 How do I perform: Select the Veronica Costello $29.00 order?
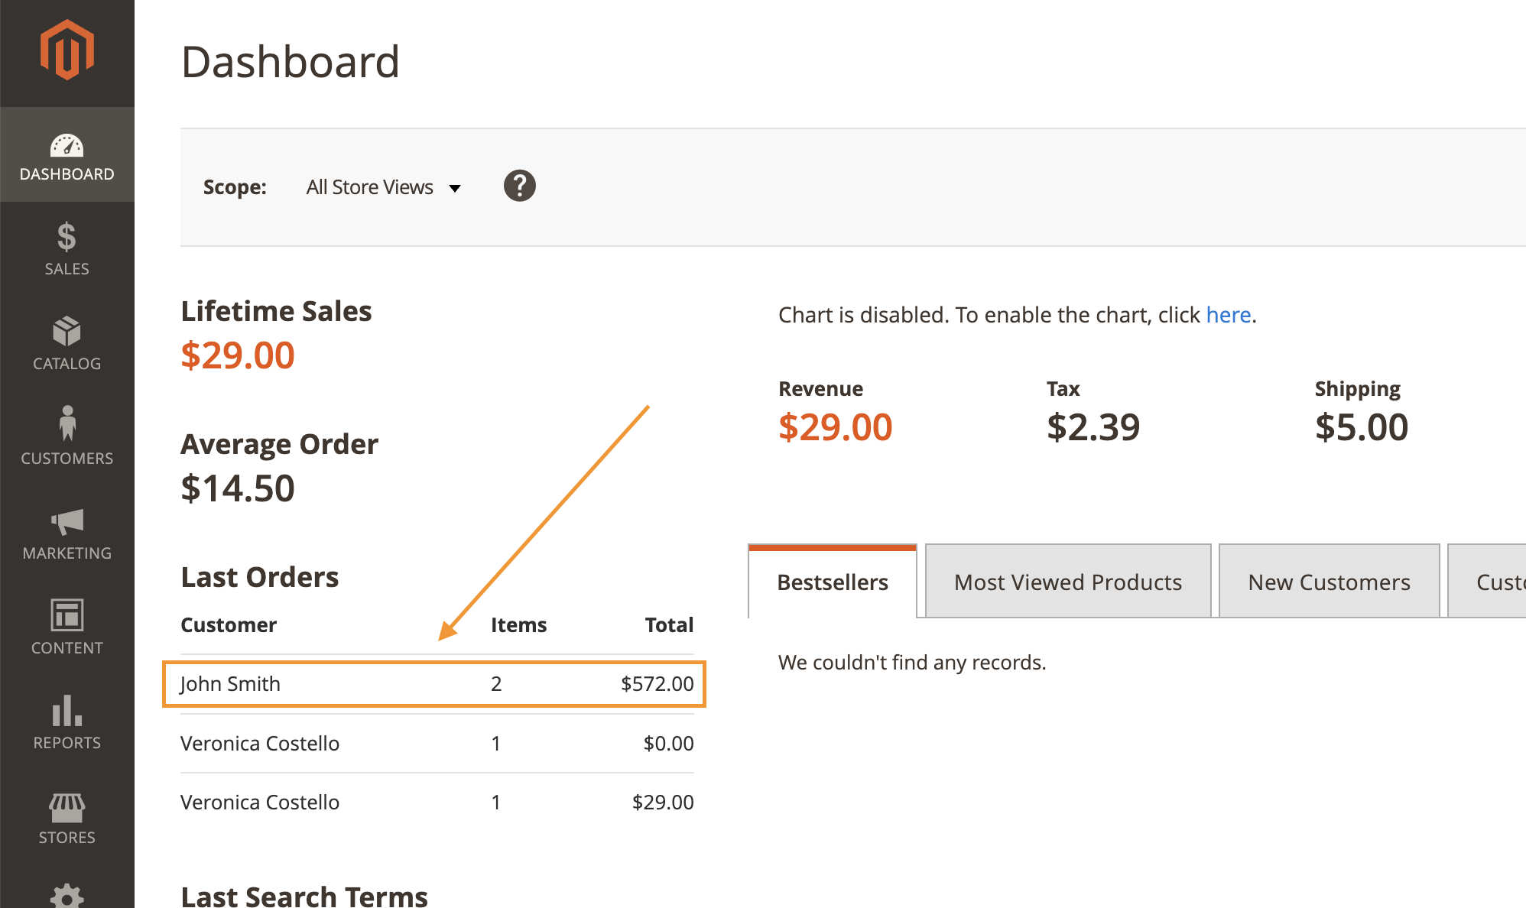coord(434,802)
